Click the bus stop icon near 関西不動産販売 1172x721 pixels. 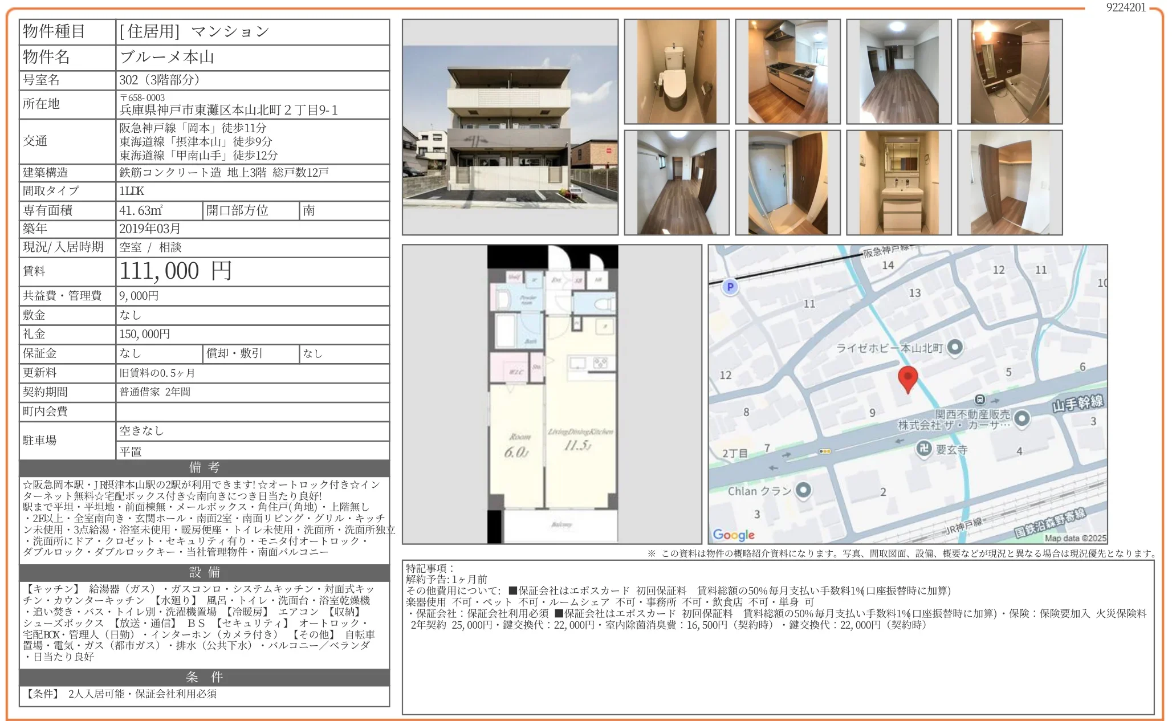[x=979, y=400]
